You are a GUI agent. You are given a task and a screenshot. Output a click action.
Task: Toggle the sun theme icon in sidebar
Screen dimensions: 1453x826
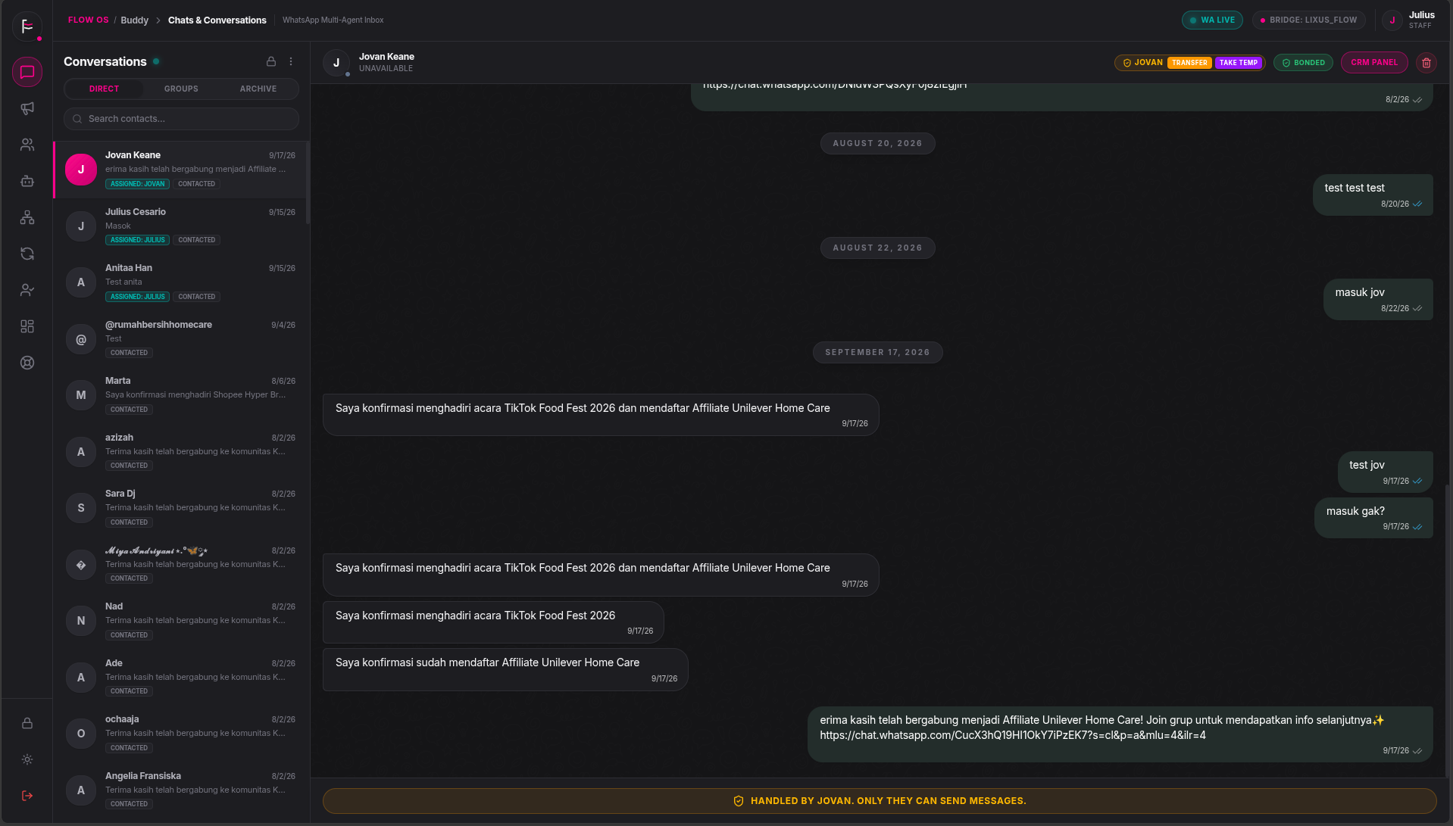pos(27,759)
